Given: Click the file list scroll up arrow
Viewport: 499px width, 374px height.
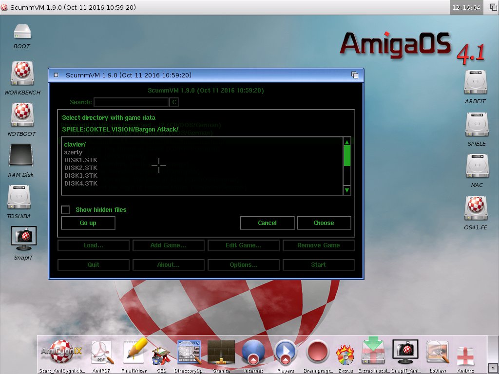Looking at the screenshot, I should tap(347, 142).
